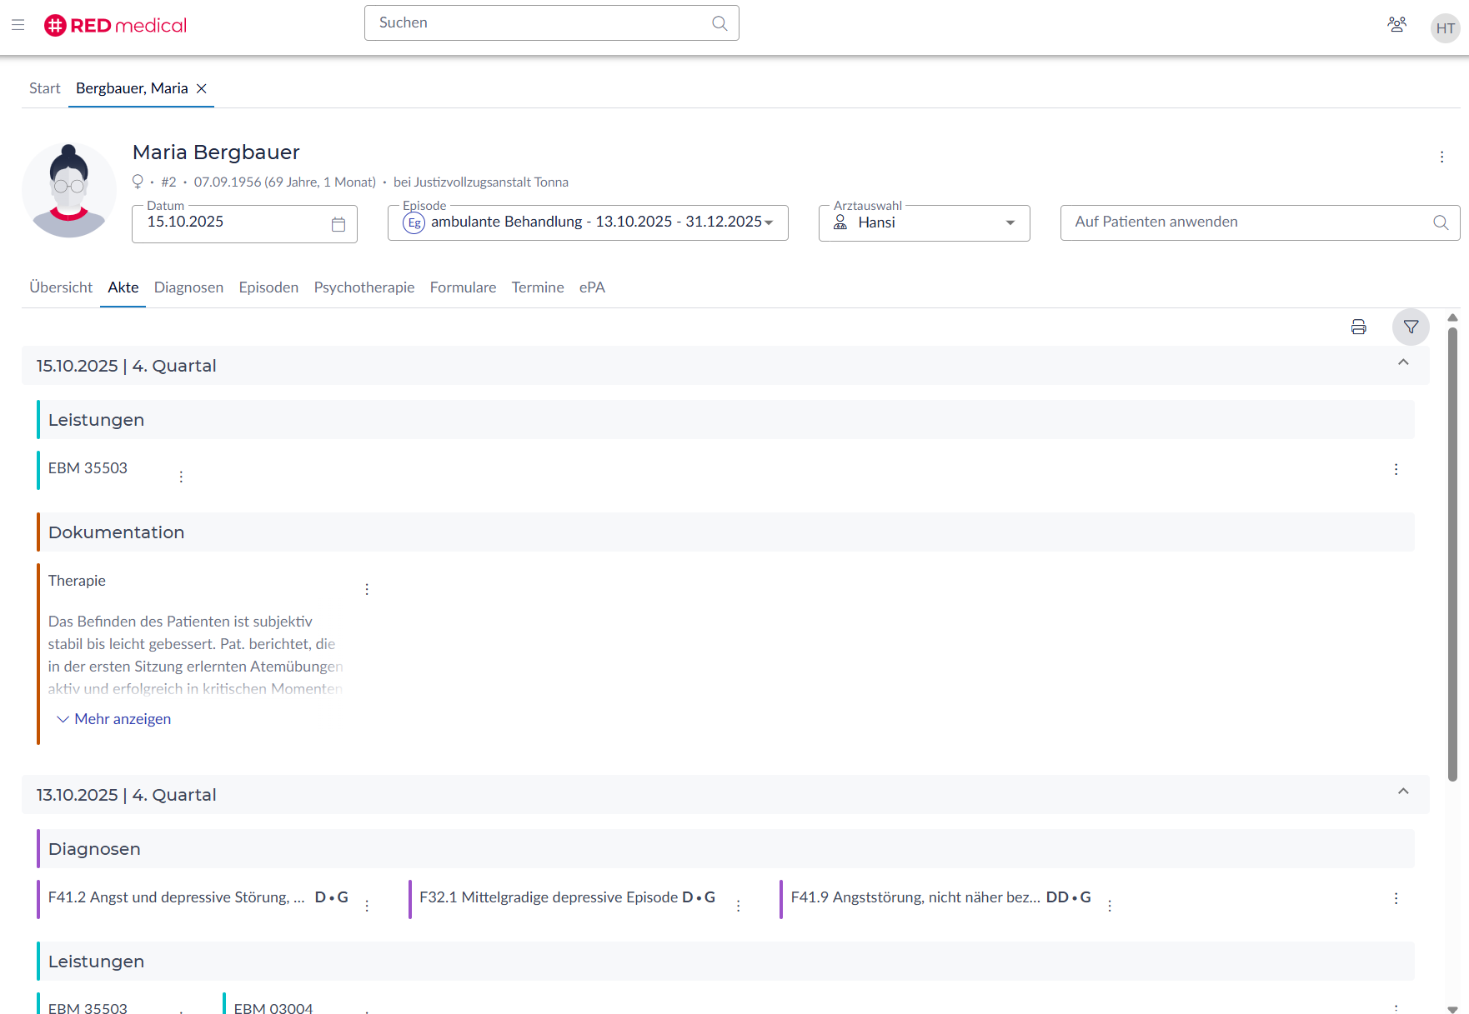Collapse the 13.10.2025 quarter section
The width and height of the screenshot is (1469, 1014).
[x=1403, y=792]
